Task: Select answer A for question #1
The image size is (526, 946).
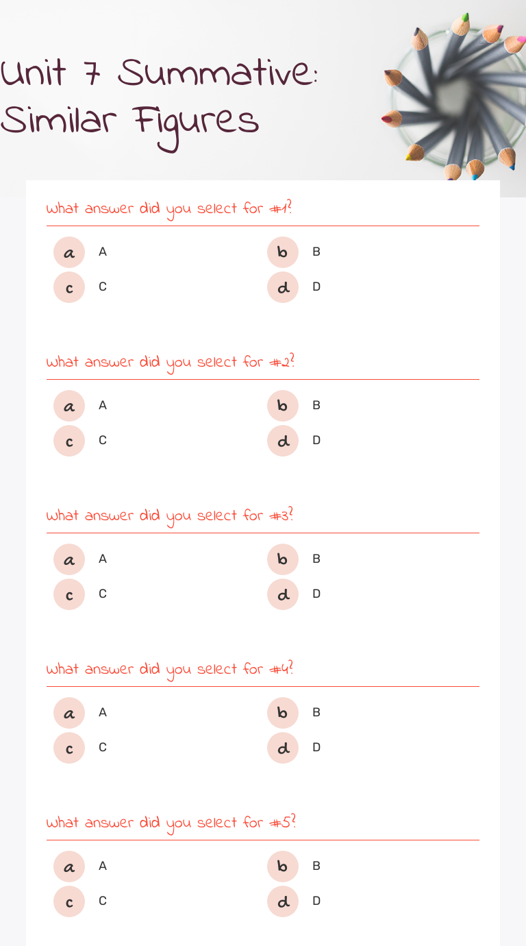Action: (x=69, y=252)
